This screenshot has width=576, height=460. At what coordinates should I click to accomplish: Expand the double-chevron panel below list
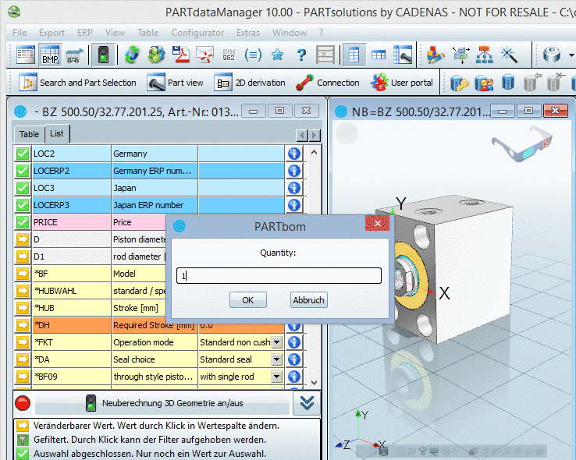tap(307, 403)
